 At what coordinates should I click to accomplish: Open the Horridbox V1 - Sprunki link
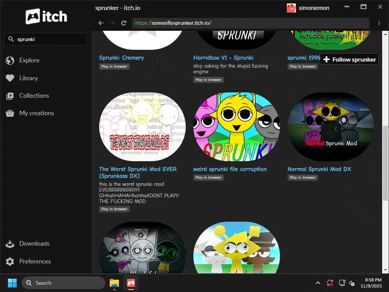[223, 58]
